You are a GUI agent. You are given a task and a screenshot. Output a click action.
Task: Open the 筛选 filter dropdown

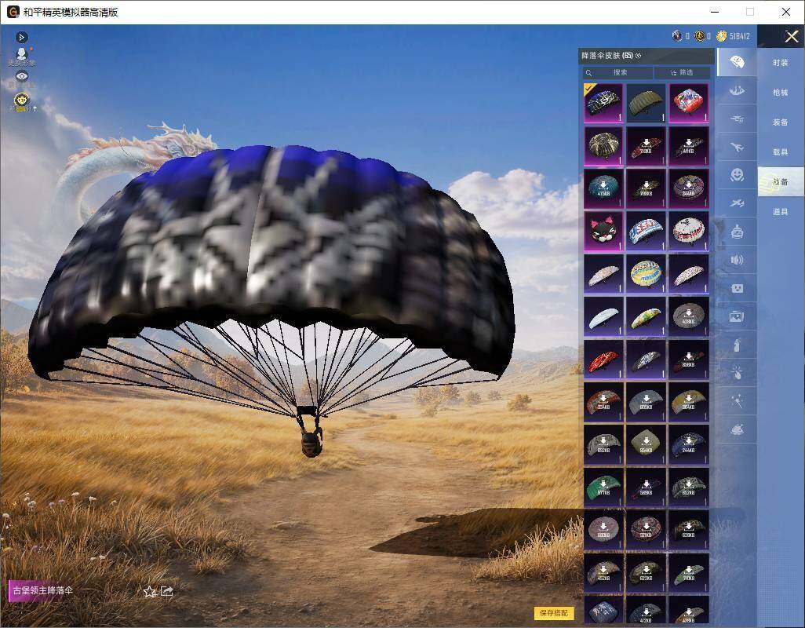[683, 72]
